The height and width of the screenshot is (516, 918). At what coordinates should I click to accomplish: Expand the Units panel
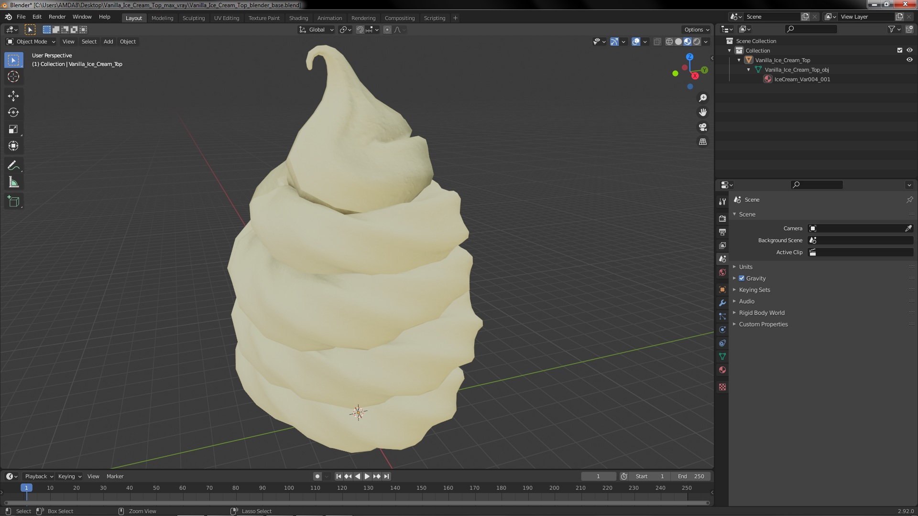745,267
